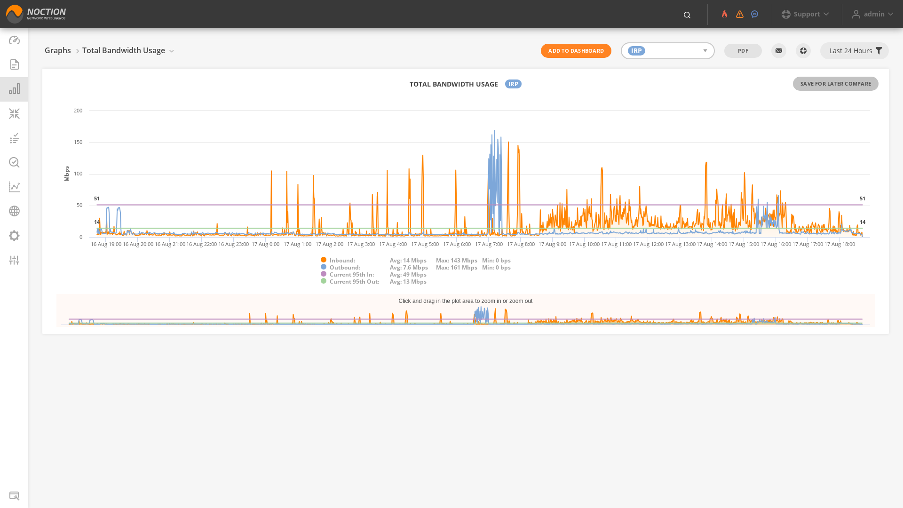Click the blue chat bubble icon
Image resolution: width=903 pixels, height=508 pixels.
click(755, 14)
